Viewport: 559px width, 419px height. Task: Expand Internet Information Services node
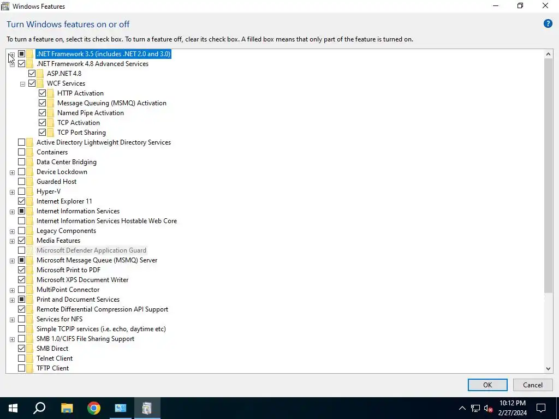[x=12, y=212]
